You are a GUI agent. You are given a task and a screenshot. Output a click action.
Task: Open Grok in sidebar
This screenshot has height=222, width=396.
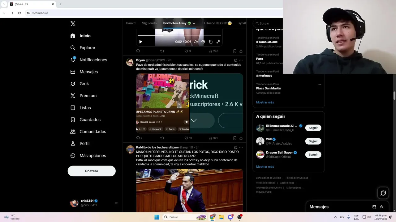pos(79,84)
